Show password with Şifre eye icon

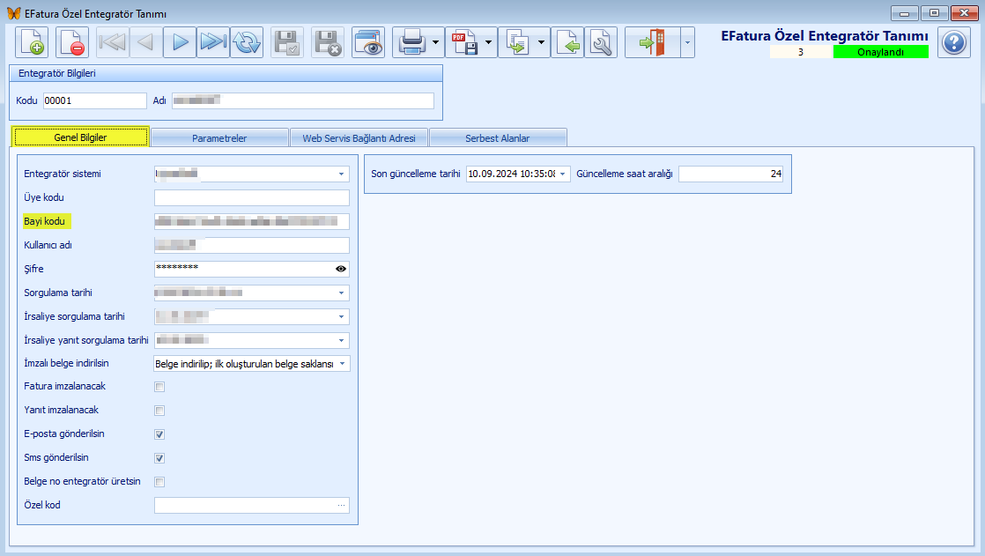(341, 269)
